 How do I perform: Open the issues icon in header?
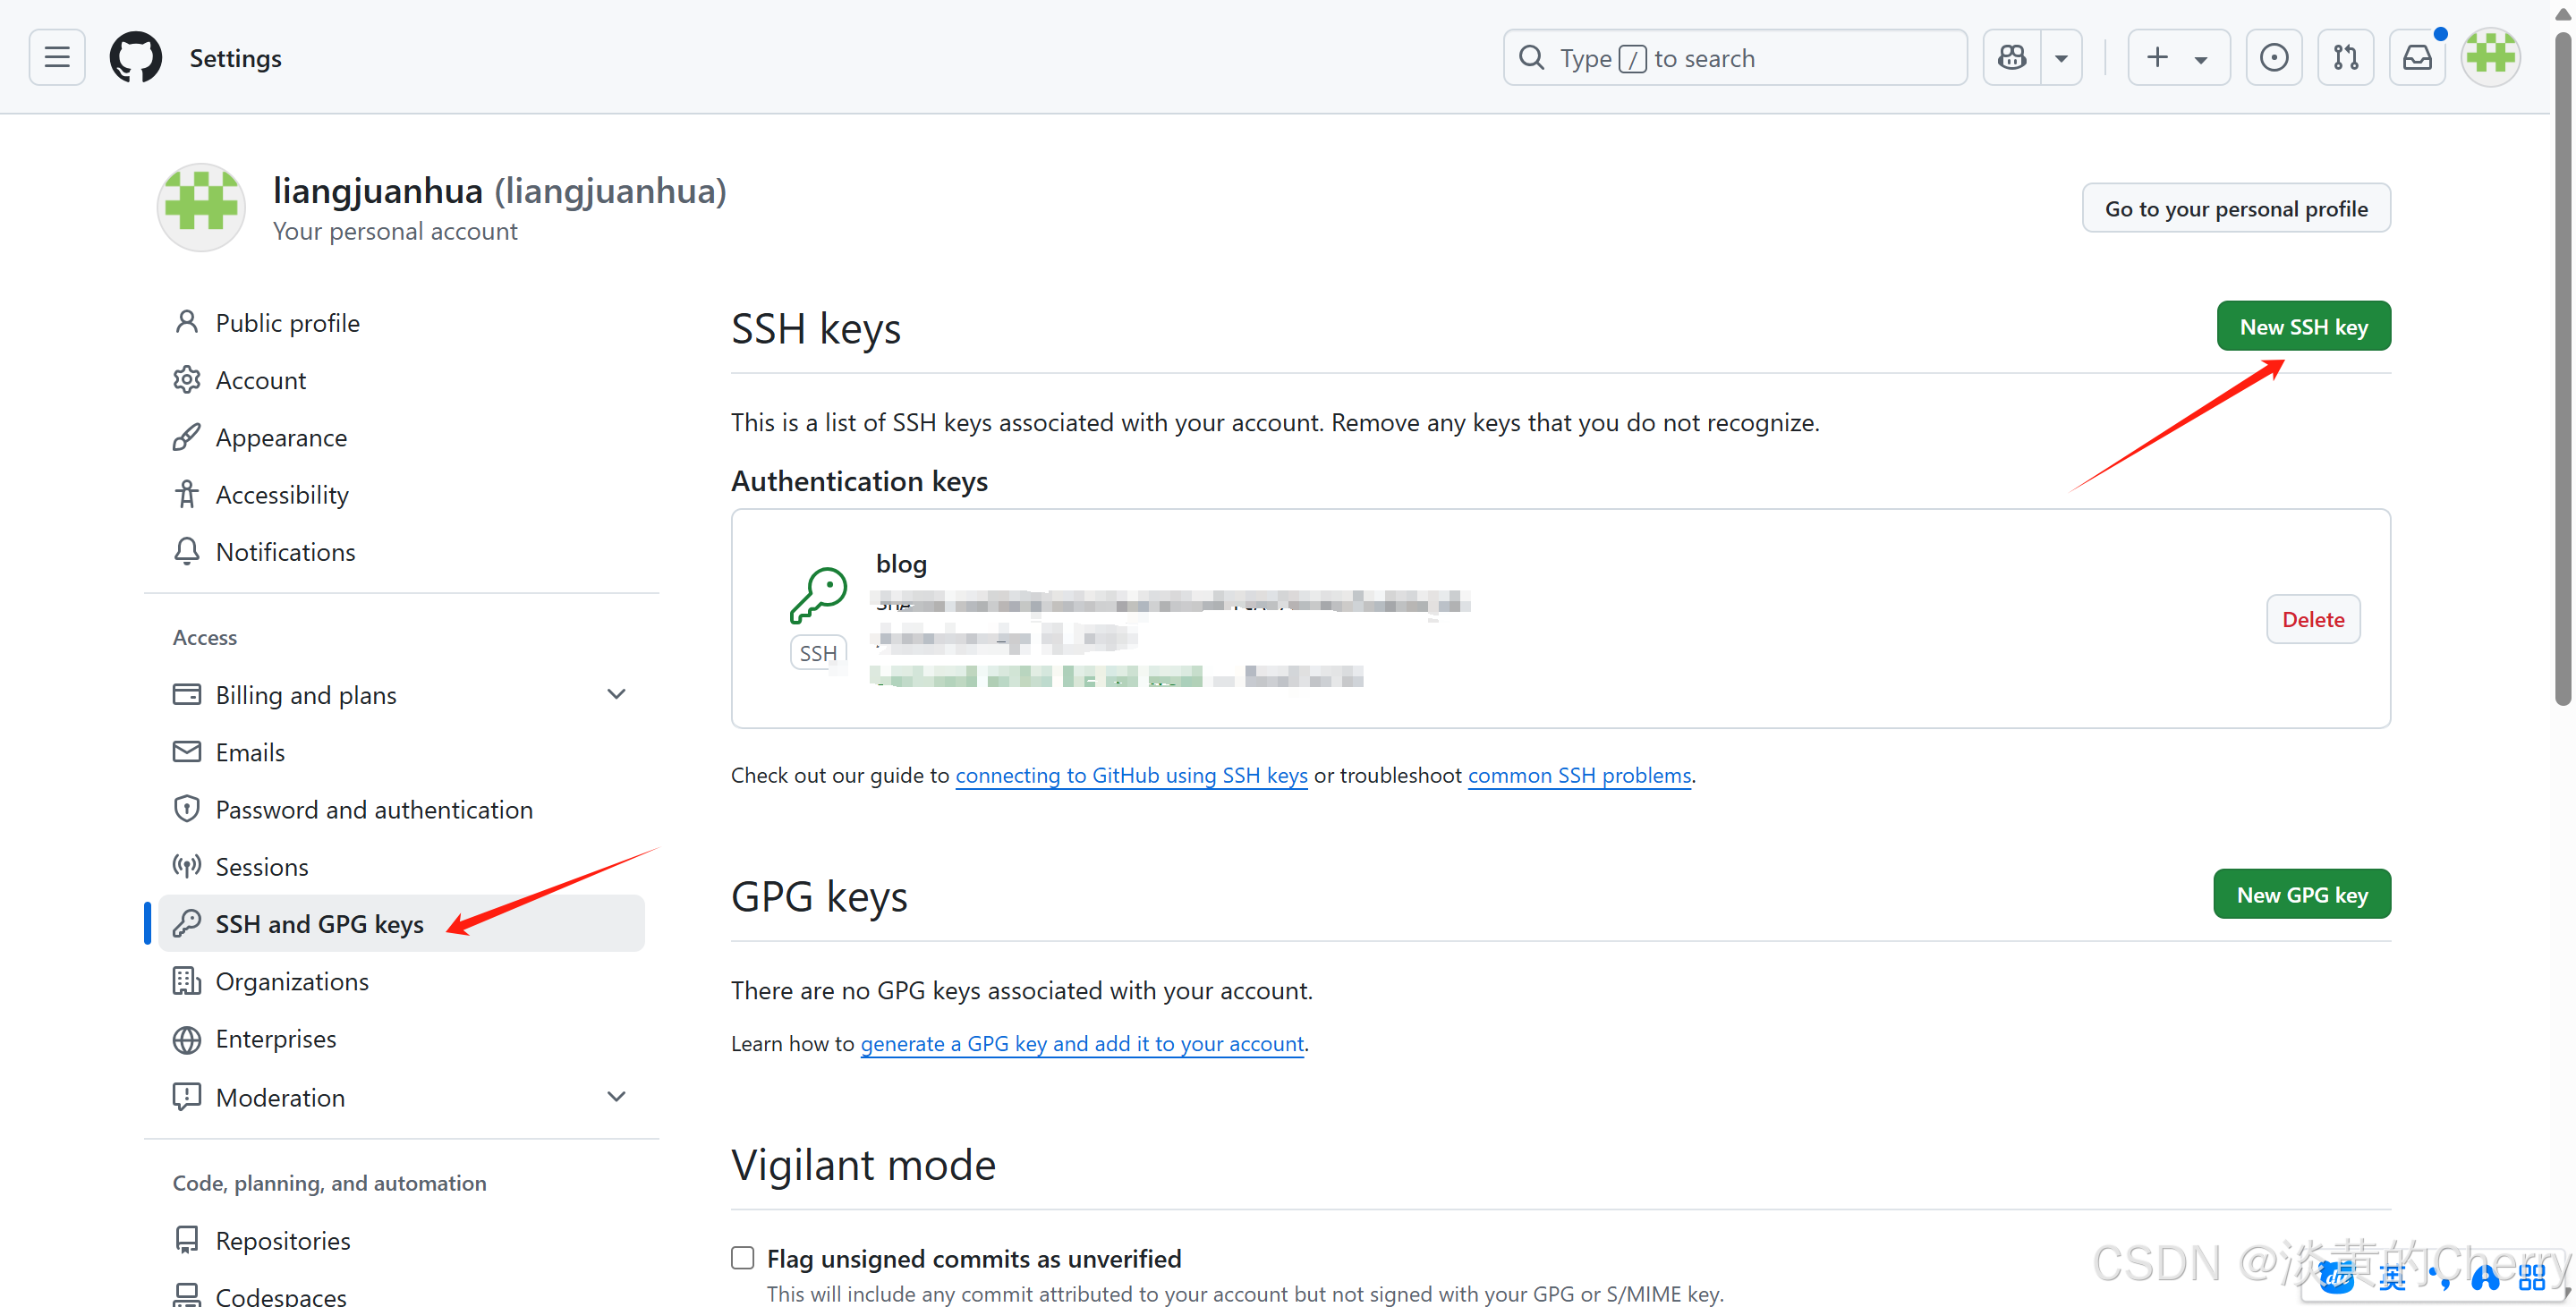(2273, 57)
